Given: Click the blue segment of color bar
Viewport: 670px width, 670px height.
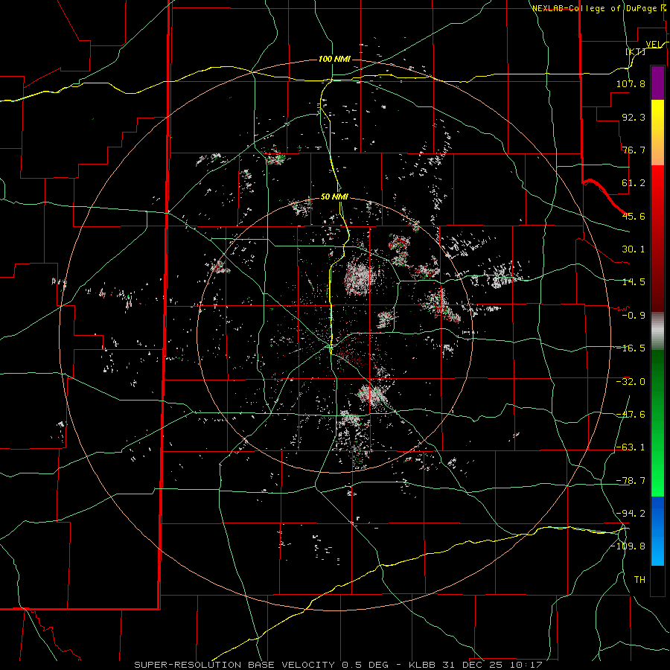Looking at the screenshot, I should 657,531.
